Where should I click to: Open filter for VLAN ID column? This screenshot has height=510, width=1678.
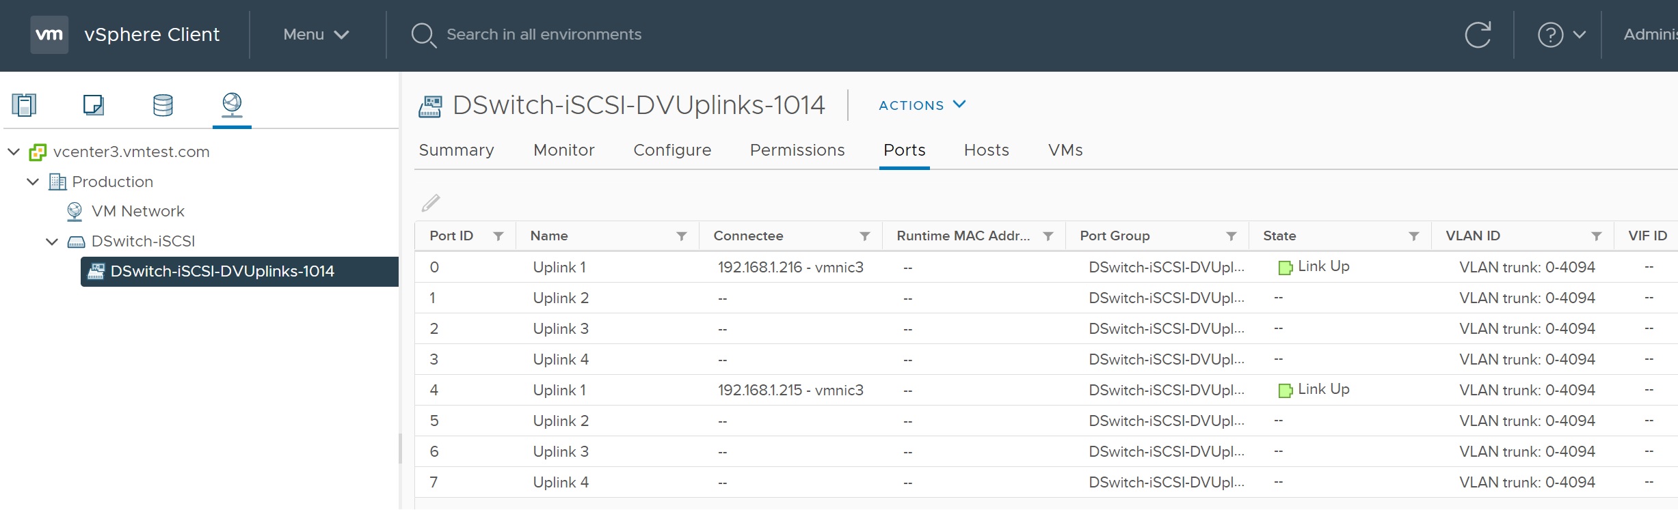click(1596, 236)
